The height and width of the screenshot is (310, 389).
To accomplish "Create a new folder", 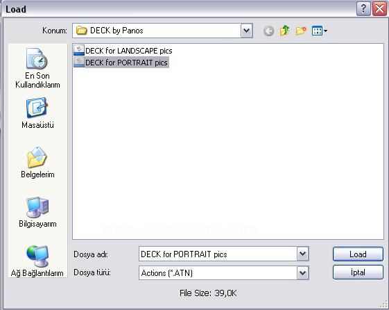I will (x=301, y=31).
